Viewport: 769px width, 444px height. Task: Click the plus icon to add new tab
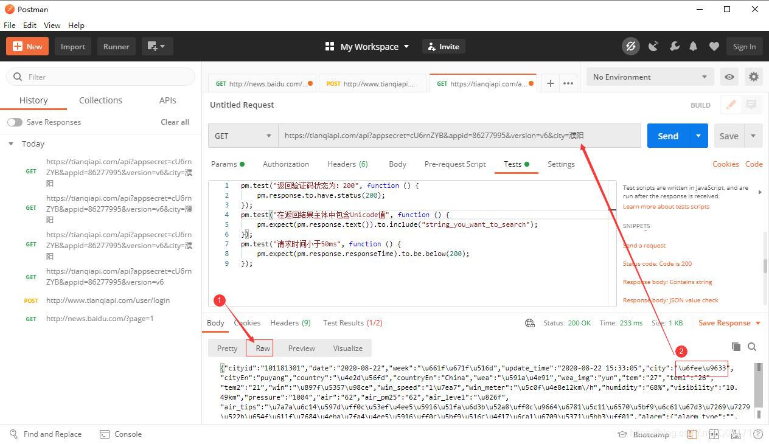tap(550, 83)
